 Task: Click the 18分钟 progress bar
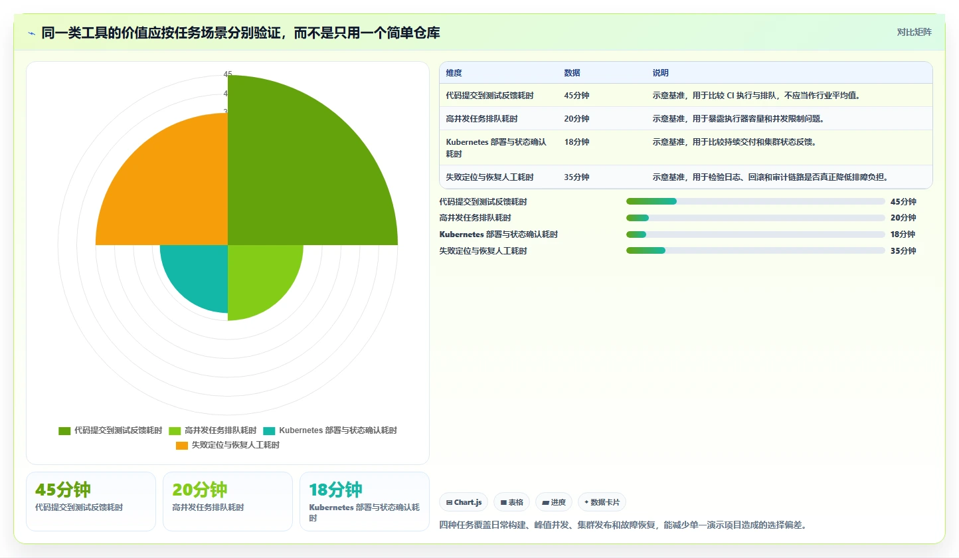[x=756, y=234]
